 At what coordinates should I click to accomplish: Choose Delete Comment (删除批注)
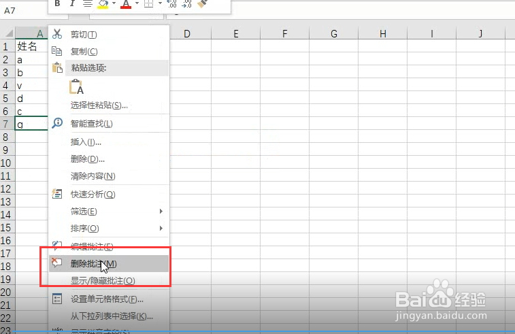(109, 264)
